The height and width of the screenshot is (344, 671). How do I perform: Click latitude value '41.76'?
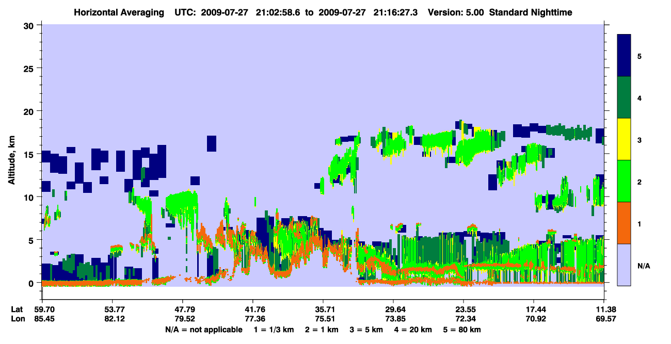(x=255, y=309)
